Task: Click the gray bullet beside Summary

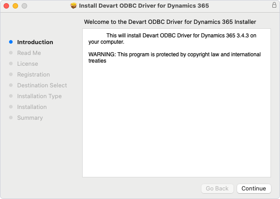Action: [11, 118]
